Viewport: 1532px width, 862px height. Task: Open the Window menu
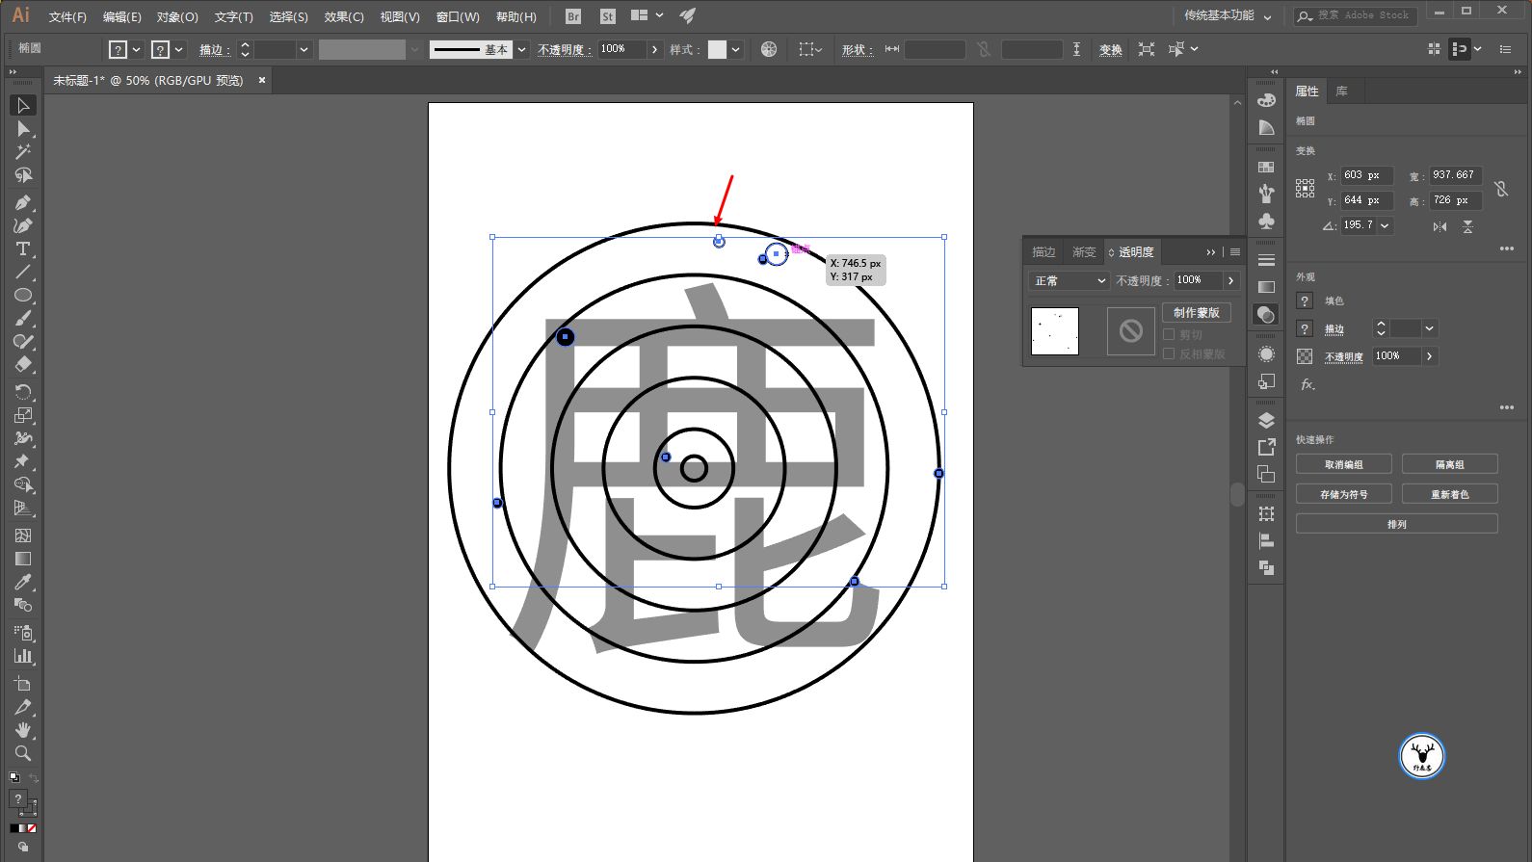click(x=458, y=16)
